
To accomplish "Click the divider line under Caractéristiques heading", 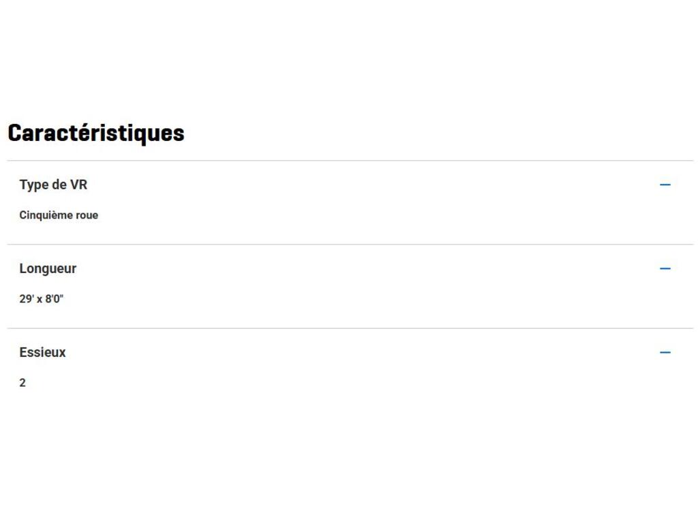I will pos(349,161).
